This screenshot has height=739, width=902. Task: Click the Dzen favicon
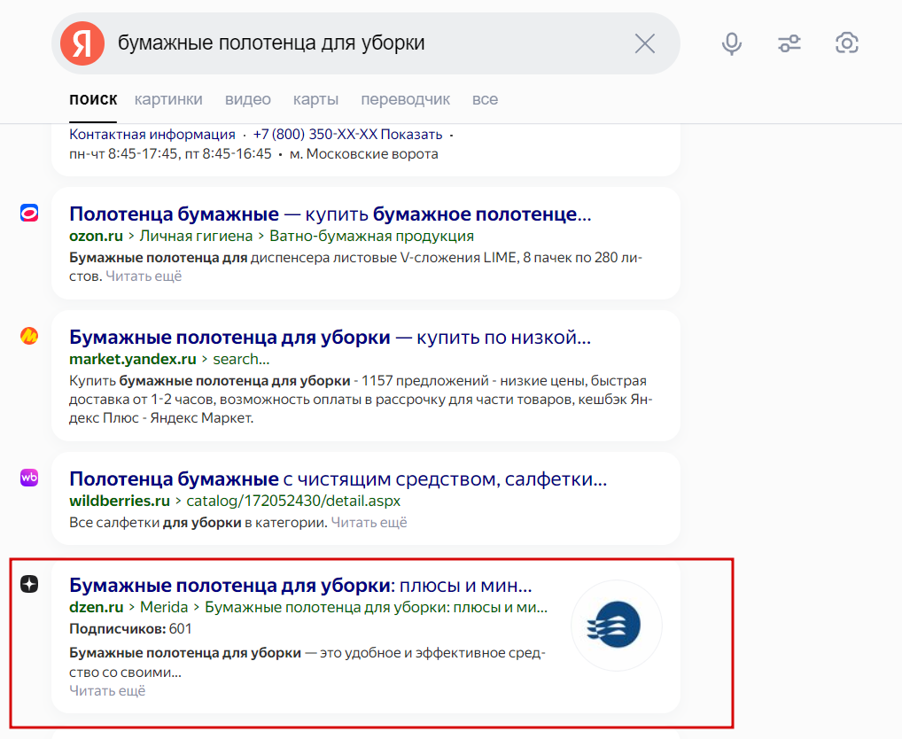(29, 584)
